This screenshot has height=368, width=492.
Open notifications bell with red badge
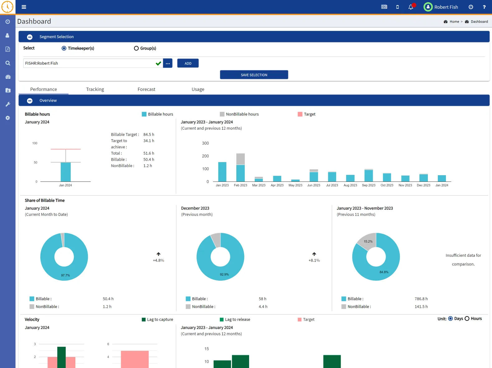click(411, 7)
